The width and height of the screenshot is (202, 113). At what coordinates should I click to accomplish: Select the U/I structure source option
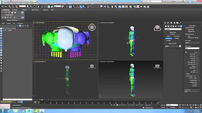[187, 36]
